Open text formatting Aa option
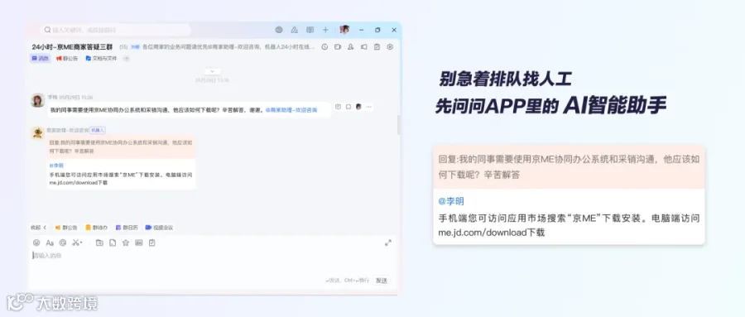The image size is (745, 317). (x=50, y=243)
